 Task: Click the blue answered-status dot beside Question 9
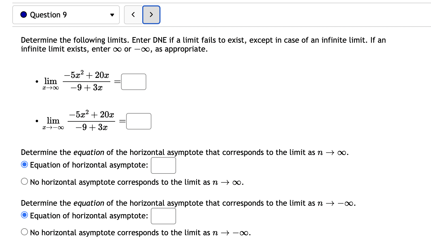(x=23, y=15)
